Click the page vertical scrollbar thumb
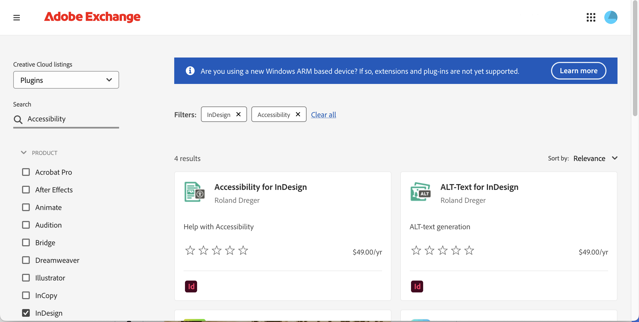 point(635,58)
